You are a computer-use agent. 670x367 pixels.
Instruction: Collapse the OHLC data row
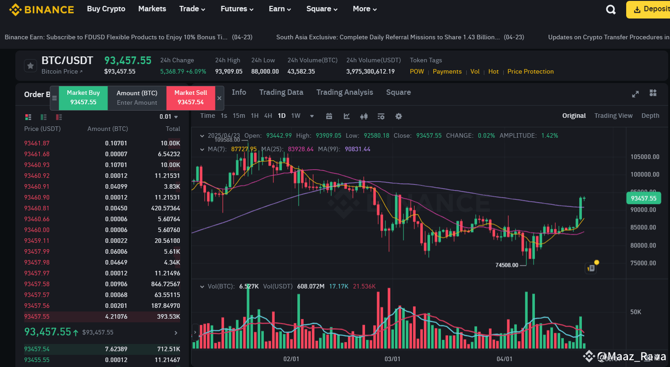pos(202,135)
